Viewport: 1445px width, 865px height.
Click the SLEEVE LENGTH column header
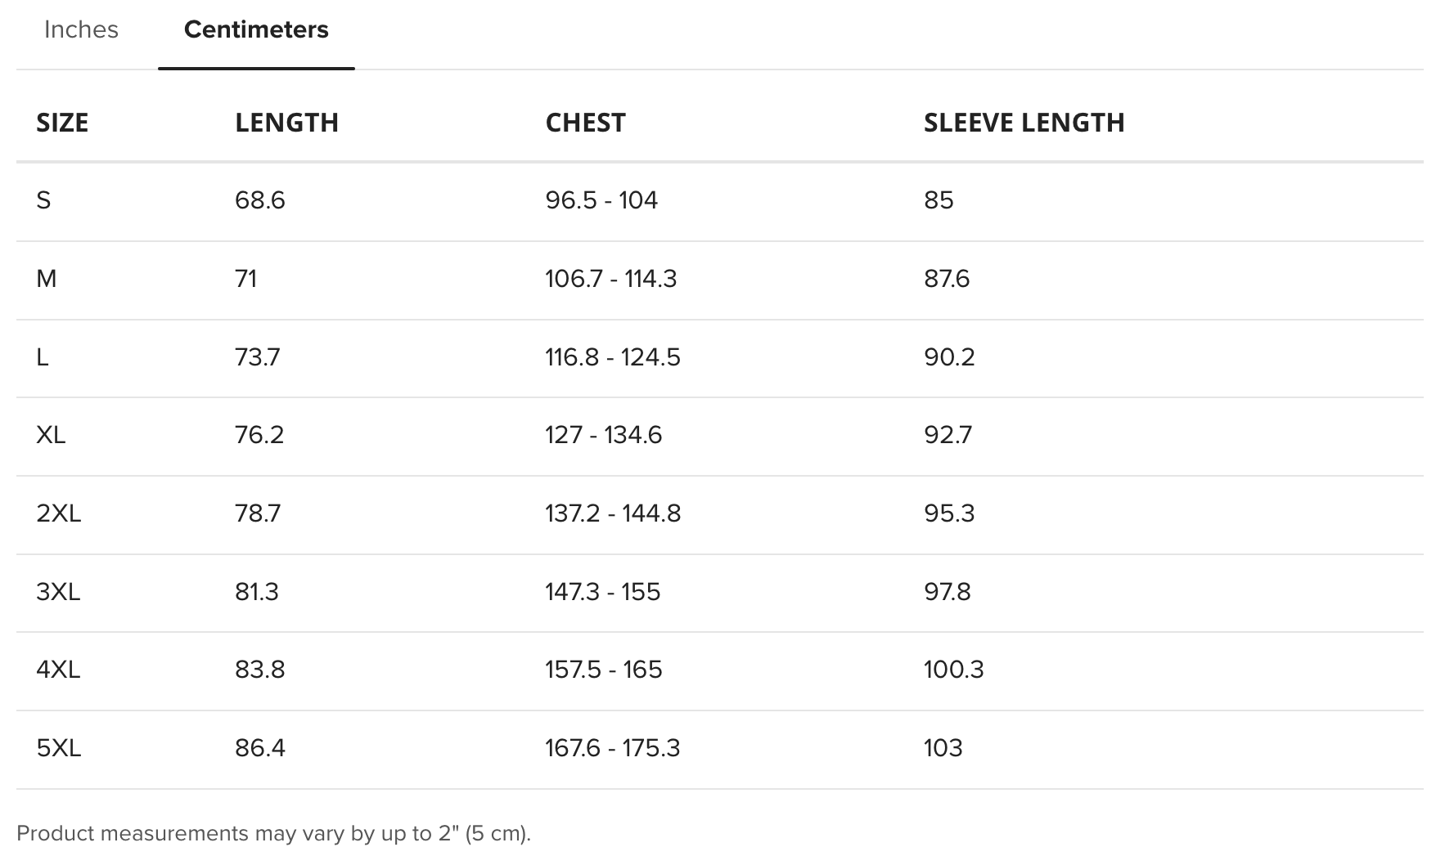pyautogui.click(x=1024, y=123)
